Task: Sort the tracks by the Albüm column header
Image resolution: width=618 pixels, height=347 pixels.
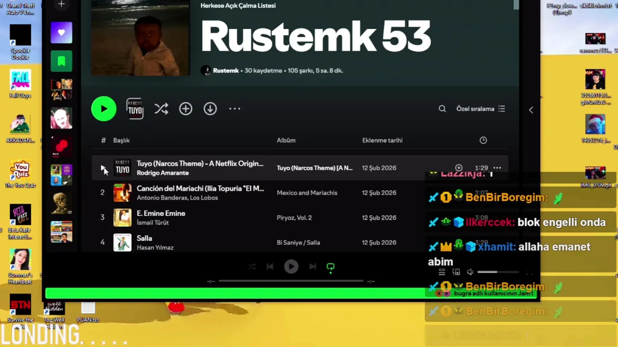Action: tap(286, 140)
